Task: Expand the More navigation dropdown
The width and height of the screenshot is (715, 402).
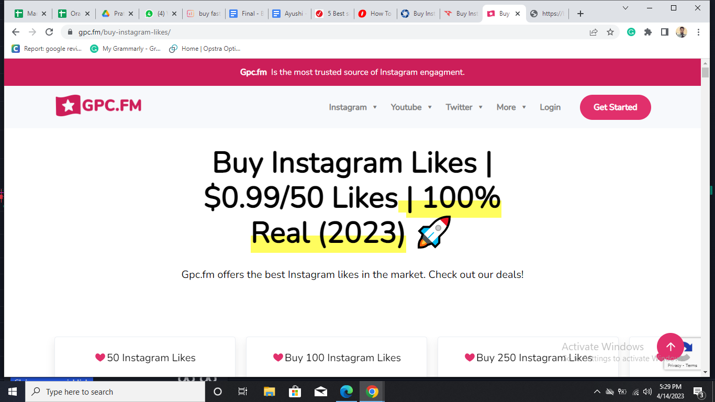Action: [x=511, y=107]
